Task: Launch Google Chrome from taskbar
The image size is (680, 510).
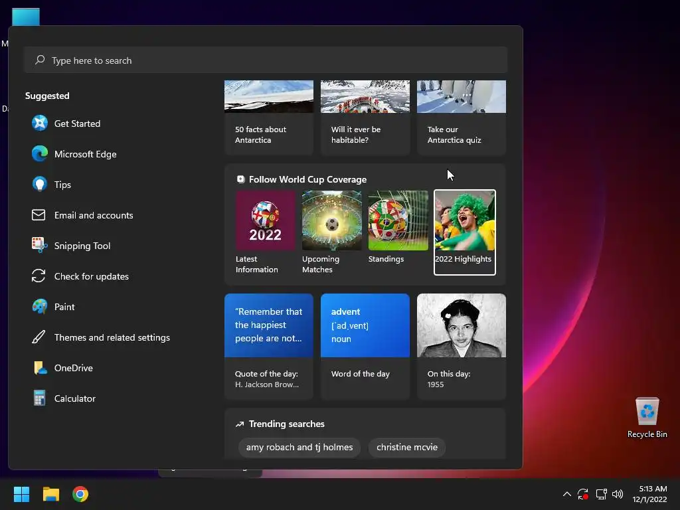Action: (x=80, y=494)
